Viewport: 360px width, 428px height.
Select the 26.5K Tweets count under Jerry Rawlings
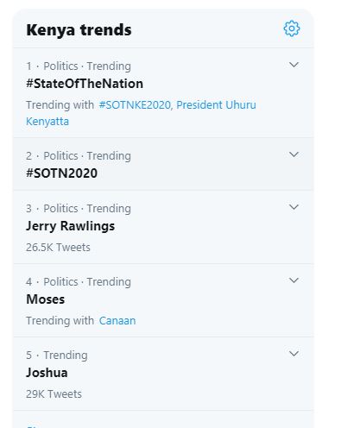58,248
